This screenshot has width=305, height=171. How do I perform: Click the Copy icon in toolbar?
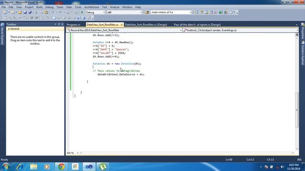click(41, 12)
